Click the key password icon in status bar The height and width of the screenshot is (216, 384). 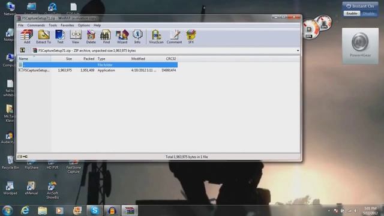tap(25, 157)
